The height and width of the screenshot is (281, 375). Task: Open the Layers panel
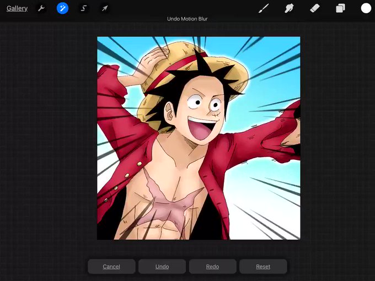tap(340, 8)
